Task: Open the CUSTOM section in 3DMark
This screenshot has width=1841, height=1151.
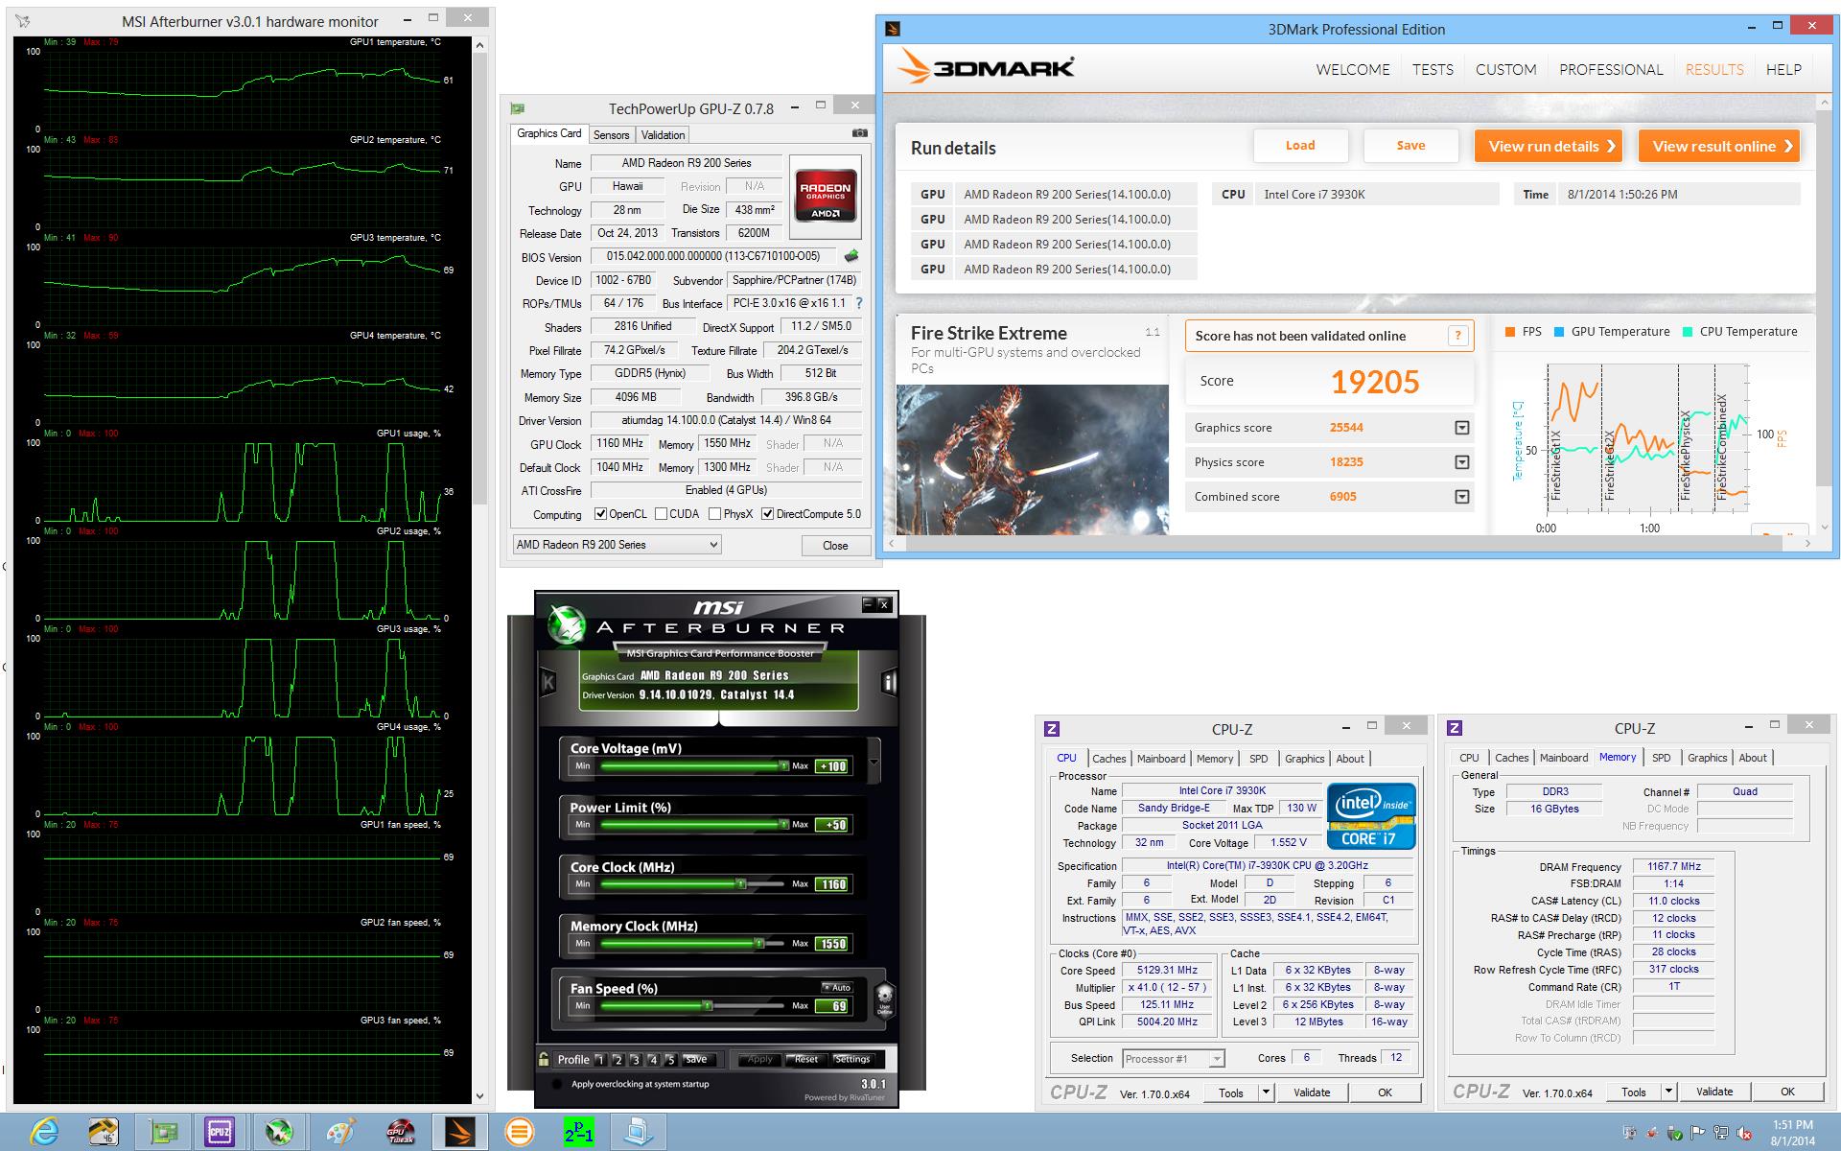Action: pyautogui.click(x=1505, y=69)
